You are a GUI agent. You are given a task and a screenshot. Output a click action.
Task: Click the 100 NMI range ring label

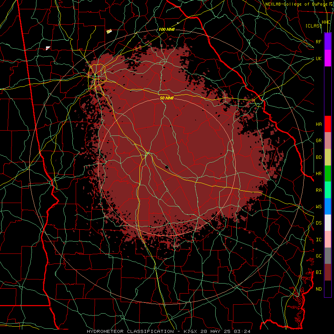coord(167,29)
